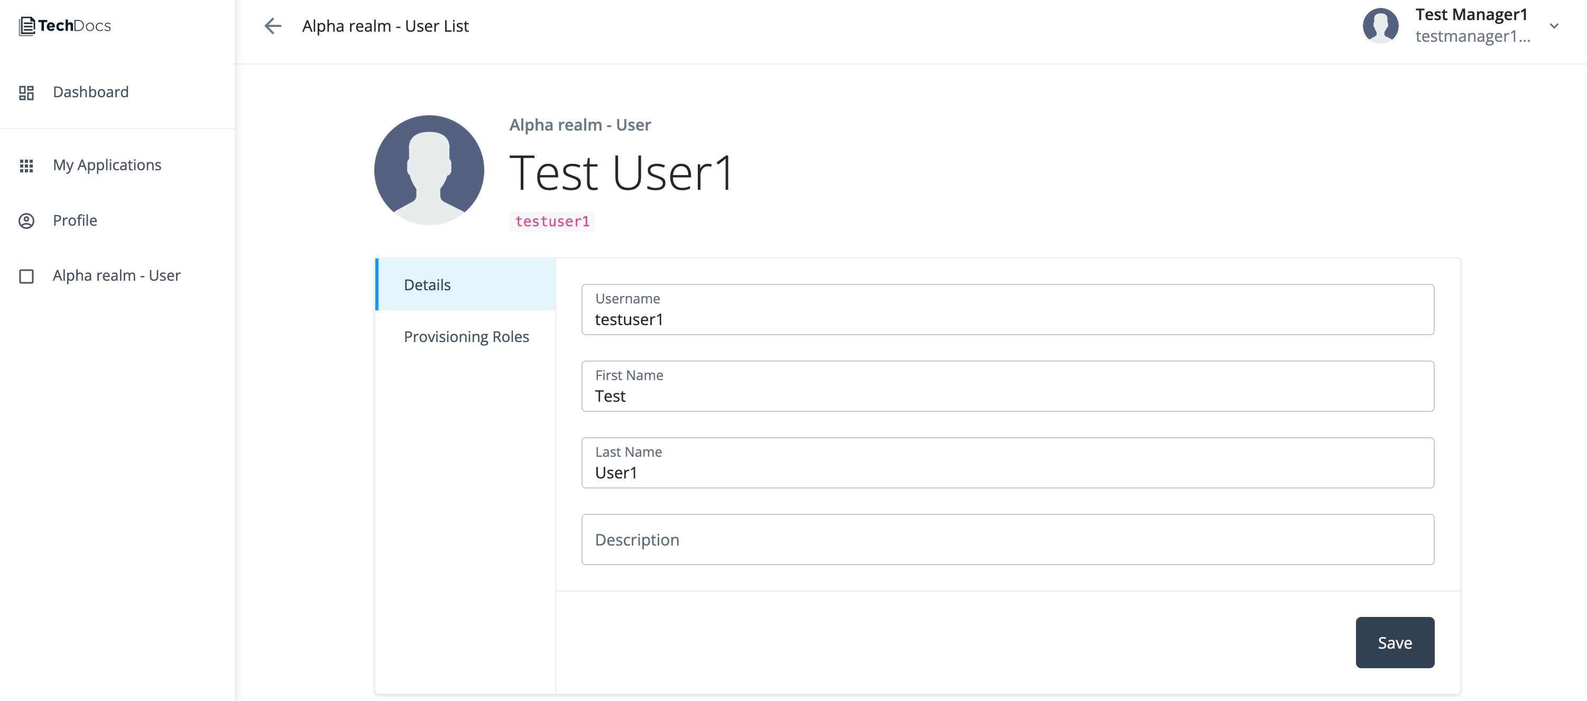Select the Details tab
The width and height of the screenshot is (1587, 701).
click(427, 284)
